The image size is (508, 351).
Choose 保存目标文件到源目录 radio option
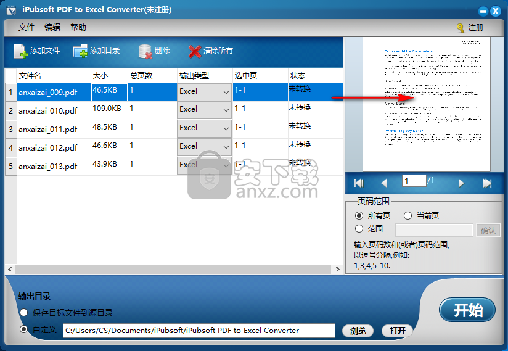(23, 313)
